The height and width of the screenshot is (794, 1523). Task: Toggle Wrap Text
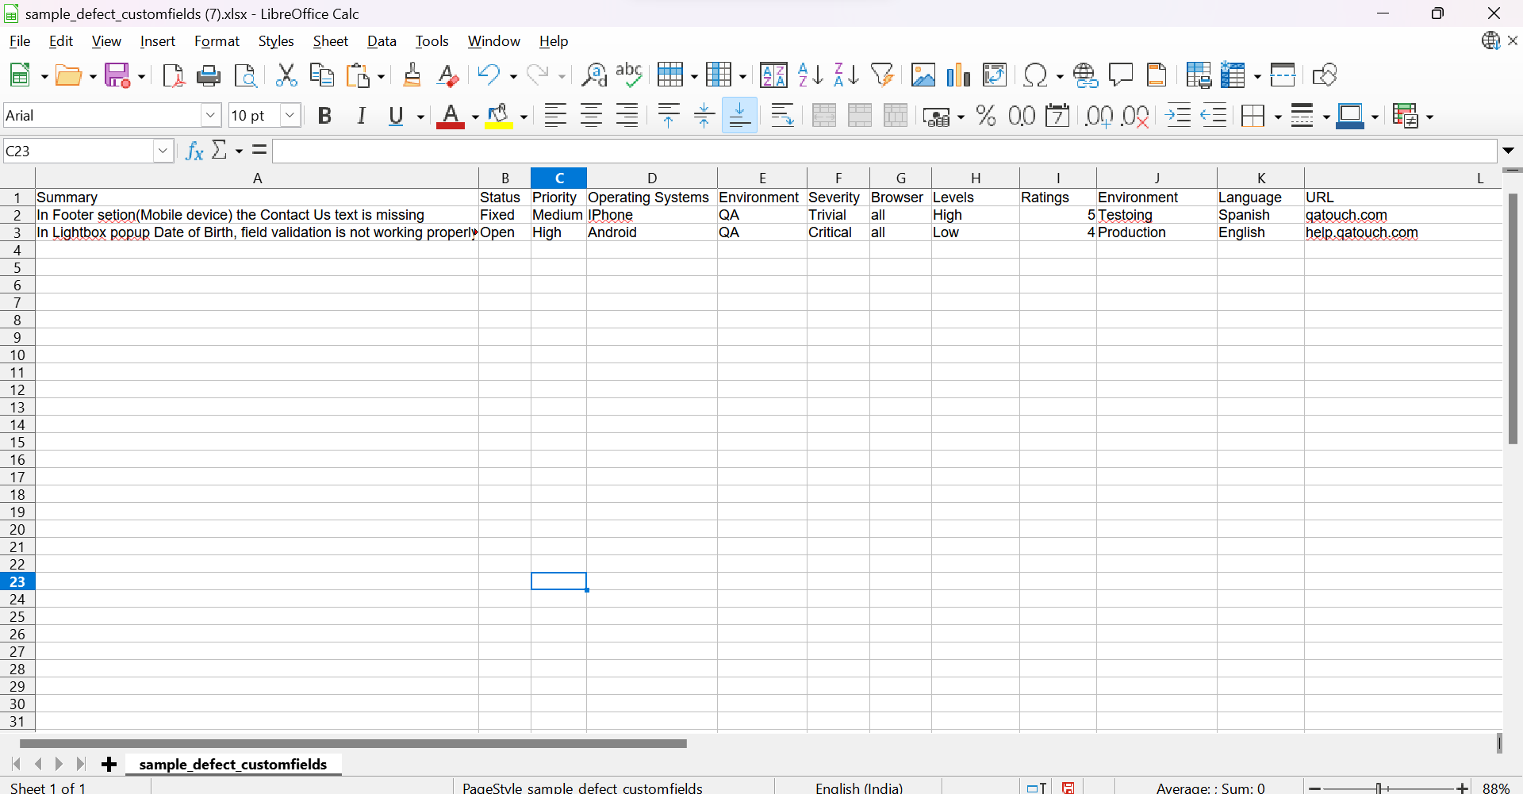coord(782,116)
